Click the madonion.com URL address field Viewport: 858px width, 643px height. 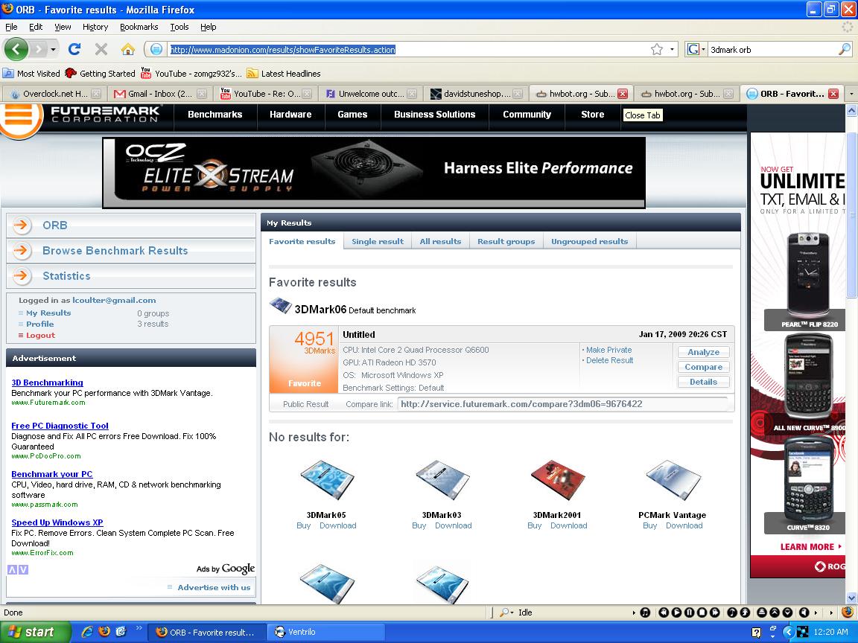tap(407, 50)
